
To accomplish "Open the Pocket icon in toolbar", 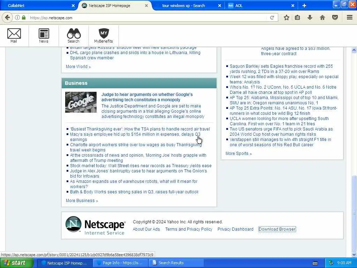I will coord(335,17).
